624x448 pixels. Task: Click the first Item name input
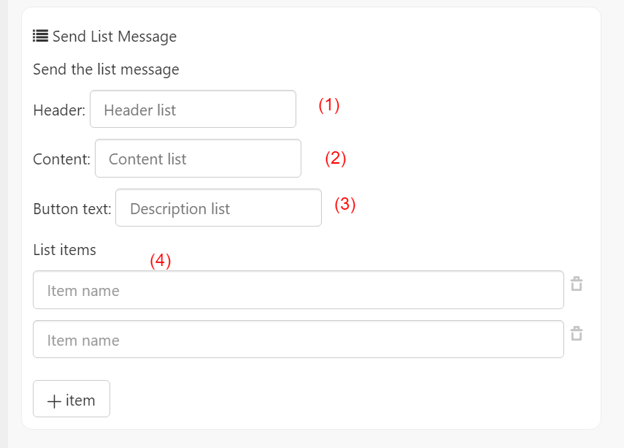click(x=298, y=289)
